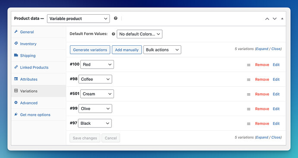Image resolution: width=298 pixels, height=158 pixels.
Task: Select the Variations tab
Action: (x=38, y=91)
